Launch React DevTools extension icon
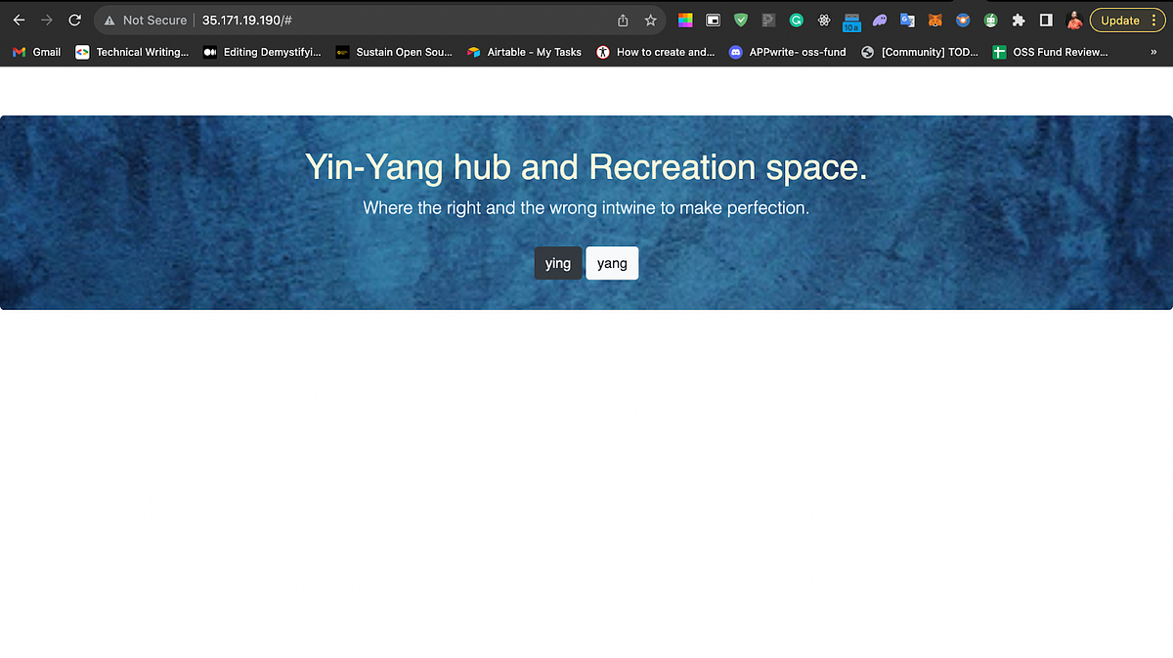The height and width of the screenshot is (658, 1173). coord(823,20)
